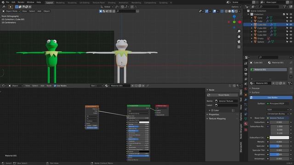Toggle selectability arrow for Cube.003

[x=287, y=32]
